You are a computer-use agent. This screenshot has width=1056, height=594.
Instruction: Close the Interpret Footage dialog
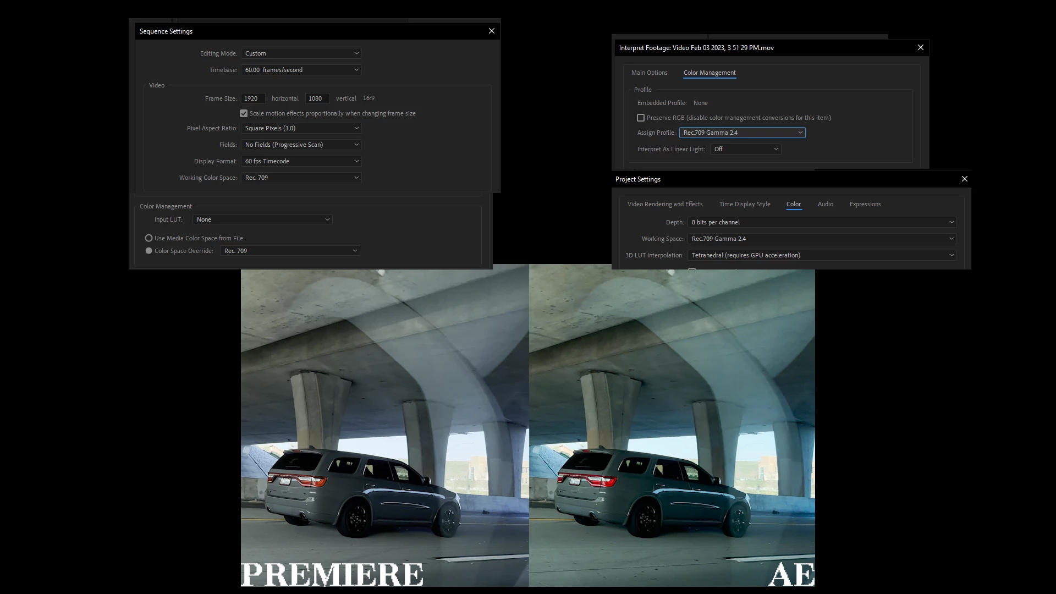(x=921, y=48)
